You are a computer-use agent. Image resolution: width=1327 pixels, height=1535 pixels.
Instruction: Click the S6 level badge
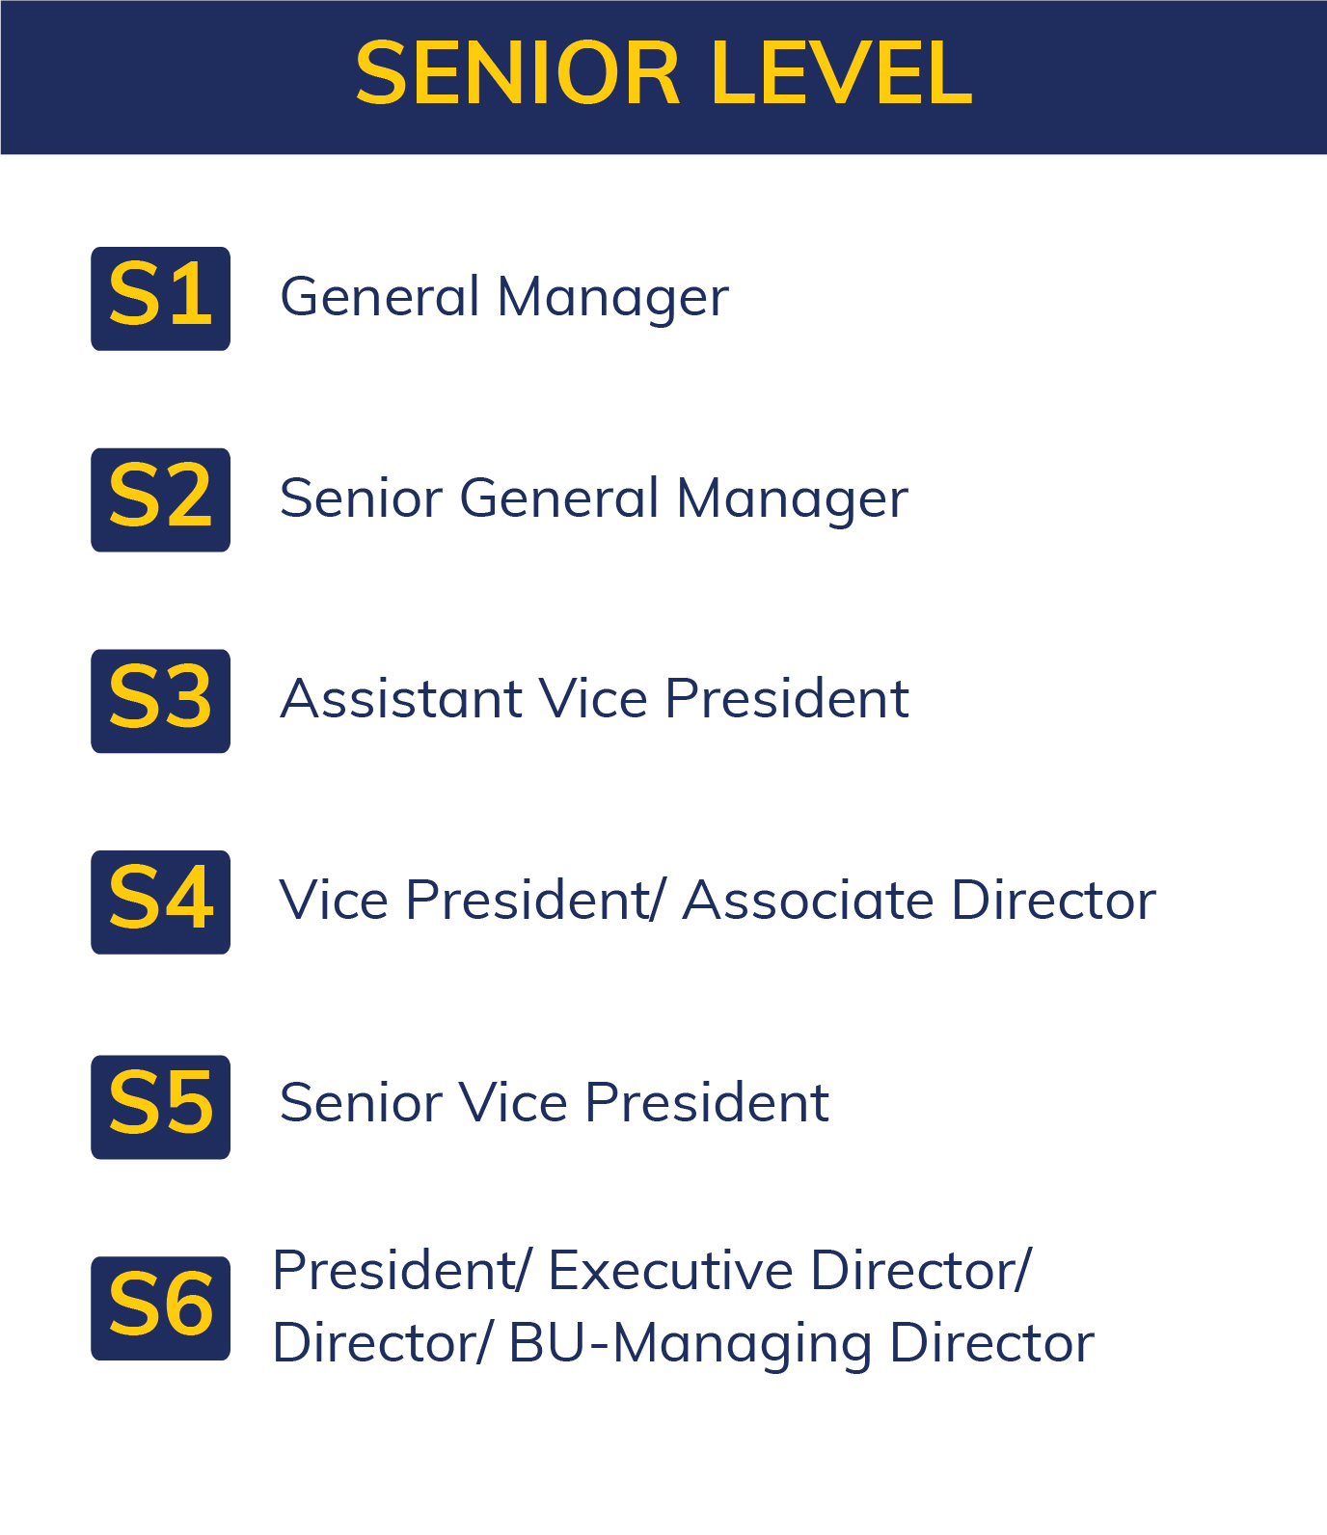160,1308
